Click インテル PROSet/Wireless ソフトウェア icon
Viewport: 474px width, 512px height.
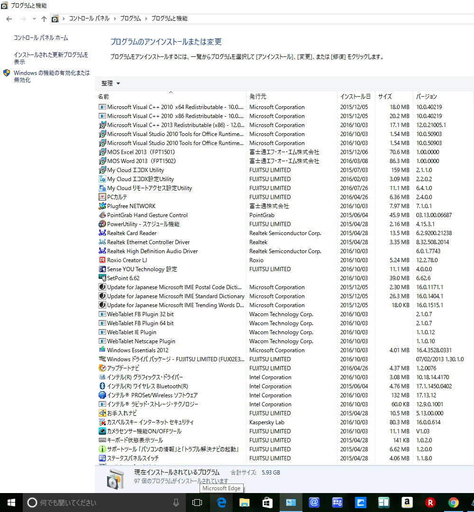tap(102, 395)
